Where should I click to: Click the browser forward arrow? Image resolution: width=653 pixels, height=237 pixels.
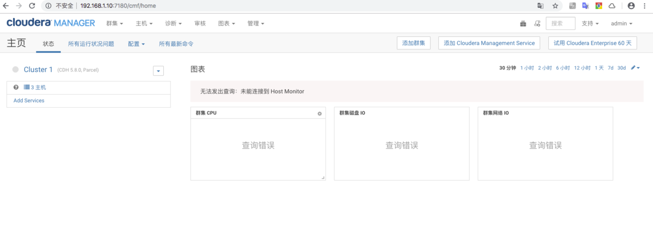click(x=19, y=6)
